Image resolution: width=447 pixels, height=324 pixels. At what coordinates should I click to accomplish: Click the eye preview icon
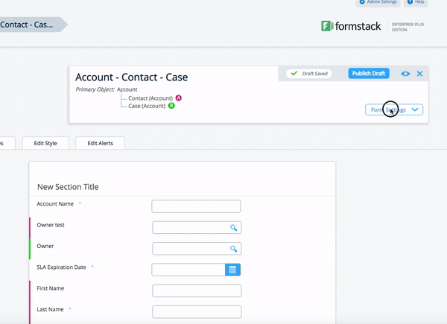pyautogui.click(x=405, y=74)
